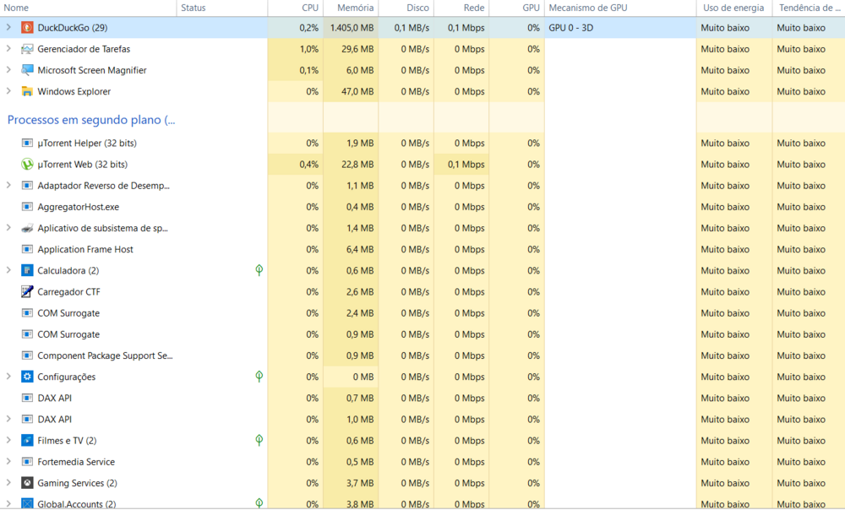Viewport: 845px width, 510px height.
Task: Expand the Gaming Services group
Action: click(8, 483)
